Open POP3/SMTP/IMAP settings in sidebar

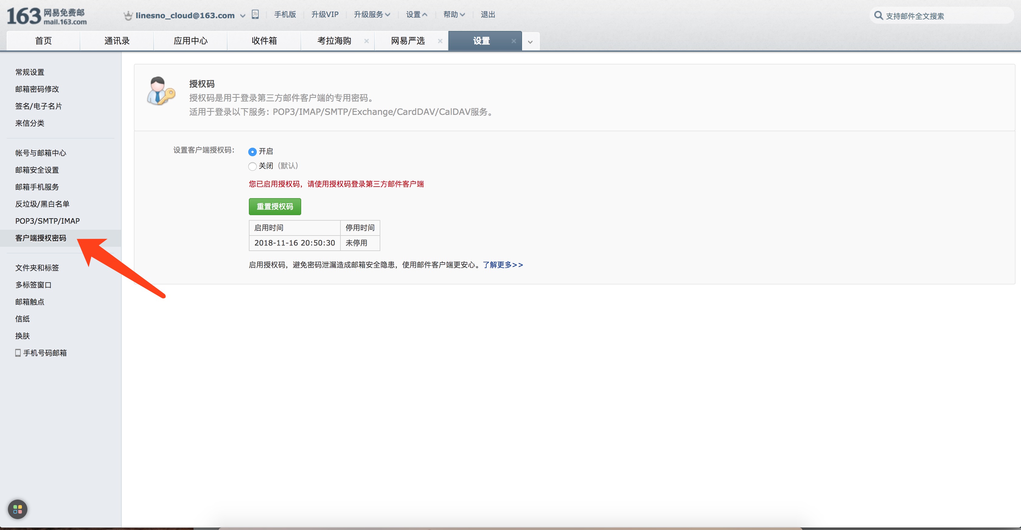47,221
